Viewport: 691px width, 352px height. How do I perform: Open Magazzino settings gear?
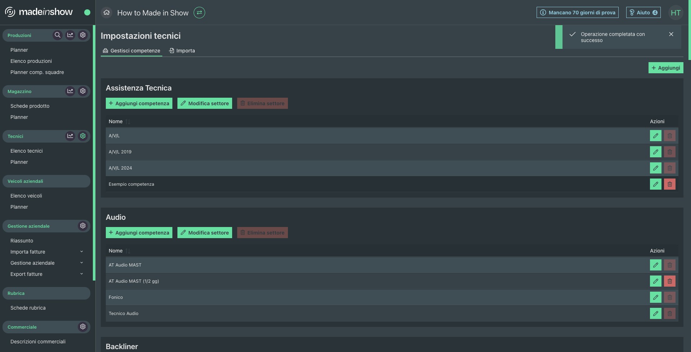(x=83, y=91)
